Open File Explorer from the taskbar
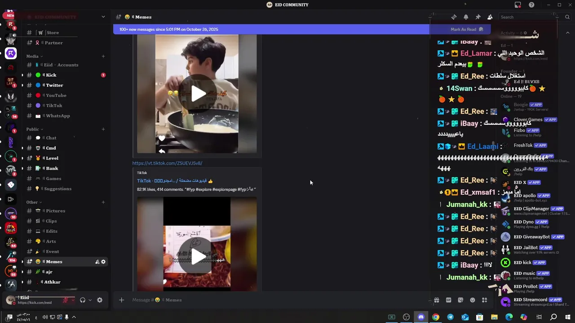 click(x=494, y=317)
